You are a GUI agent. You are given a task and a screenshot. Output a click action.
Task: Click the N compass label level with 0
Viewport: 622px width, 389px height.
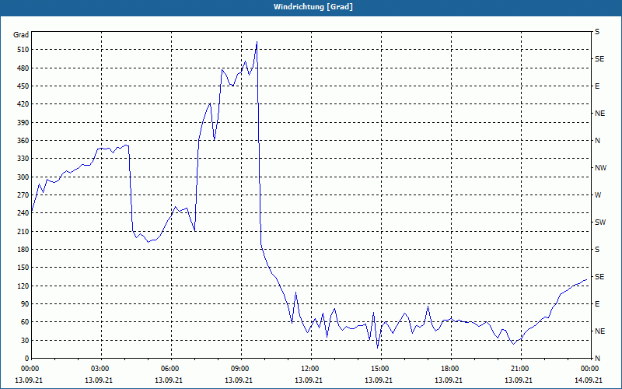(x=597, y=358)
